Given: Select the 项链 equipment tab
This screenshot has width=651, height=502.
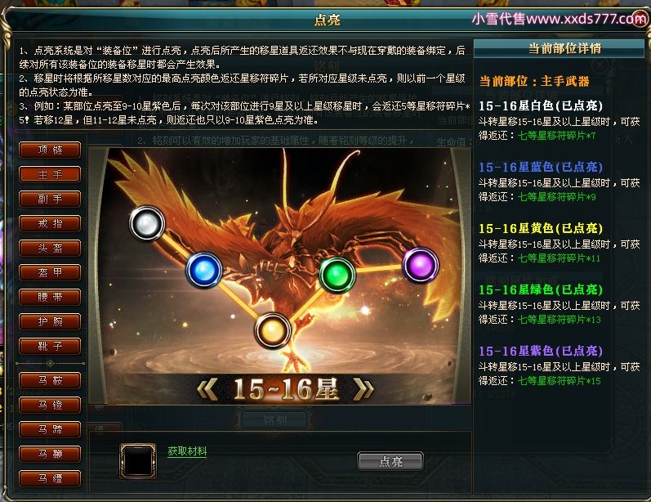Looking at the screenshot, I should click(50, 150).
